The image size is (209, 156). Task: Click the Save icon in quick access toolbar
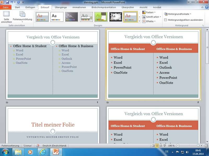pos(7,2)
